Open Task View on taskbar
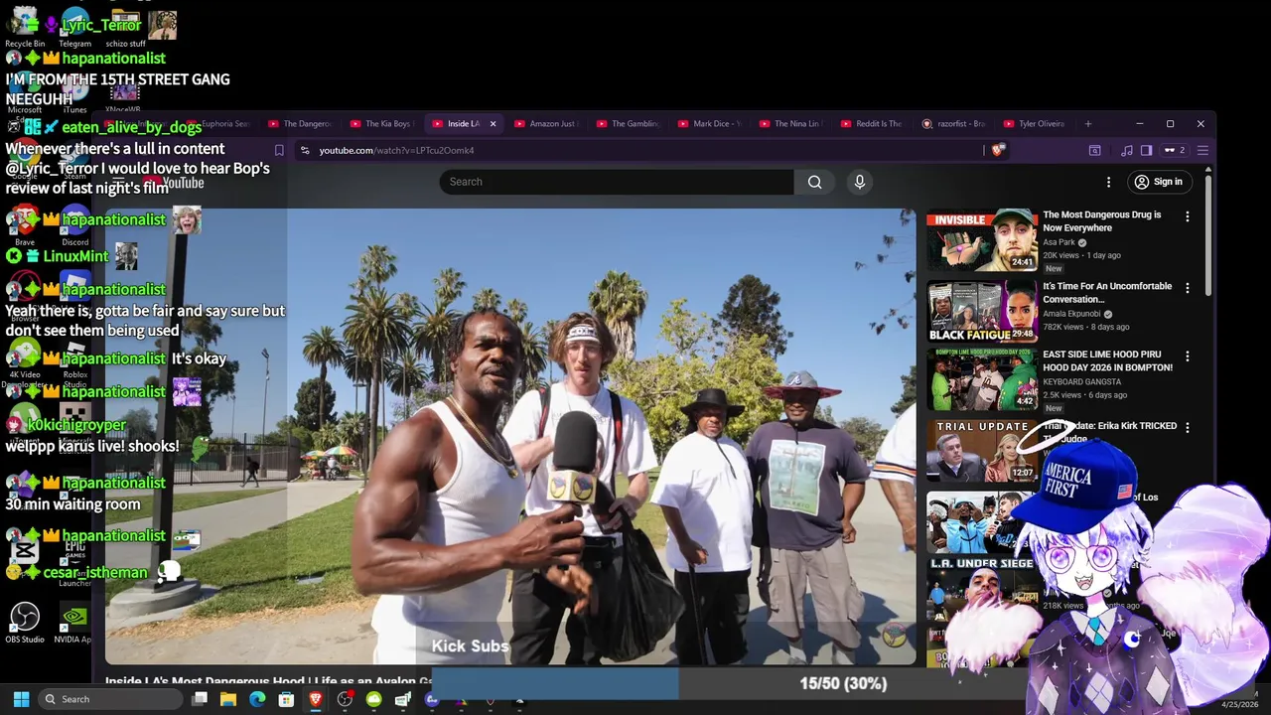The image size is (1271, 715). click(x=200, y=699)
